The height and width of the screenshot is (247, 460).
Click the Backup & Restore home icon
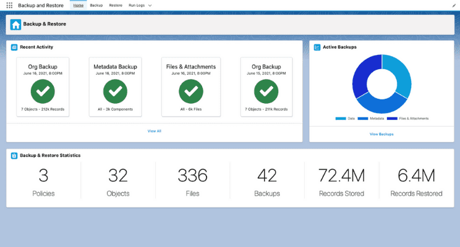[15, 25]
